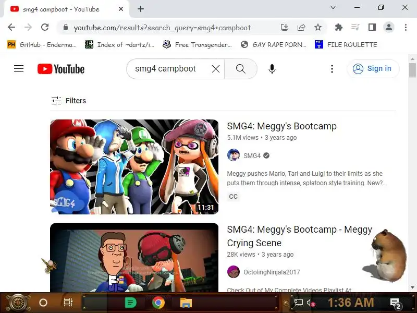Open the green notes app on taskbar
The width and height of the screenshot is (417, 313).
pos(130,303)
